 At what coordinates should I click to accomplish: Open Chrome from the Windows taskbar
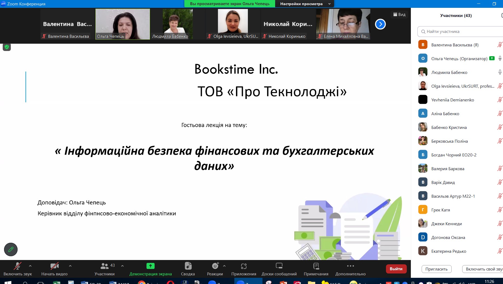(141, 282)
